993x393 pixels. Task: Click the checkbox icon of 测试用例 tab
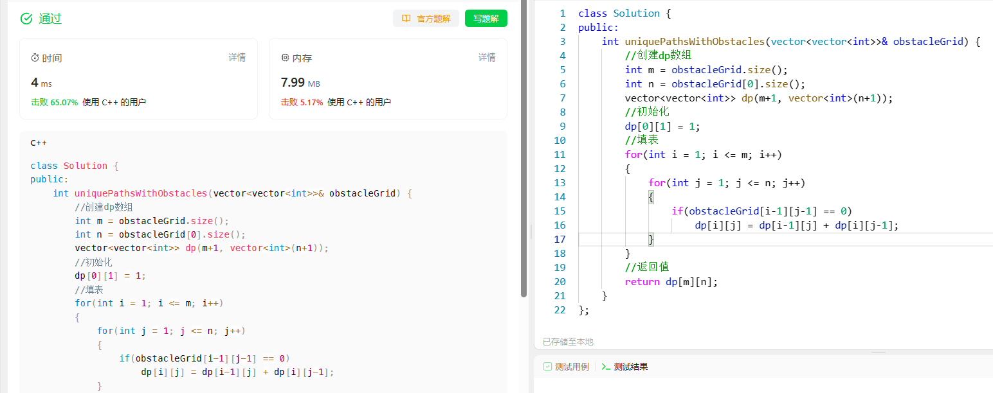548,367
